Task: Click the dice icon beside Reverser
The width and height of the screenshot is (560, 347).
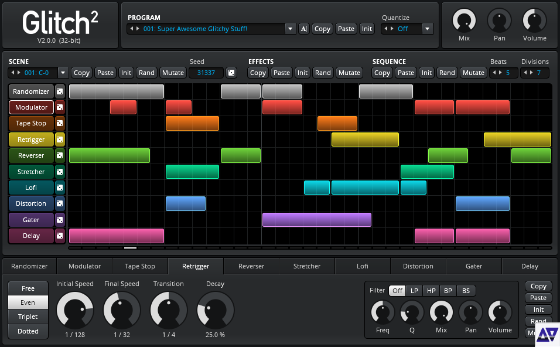Action: pos(60,155)
